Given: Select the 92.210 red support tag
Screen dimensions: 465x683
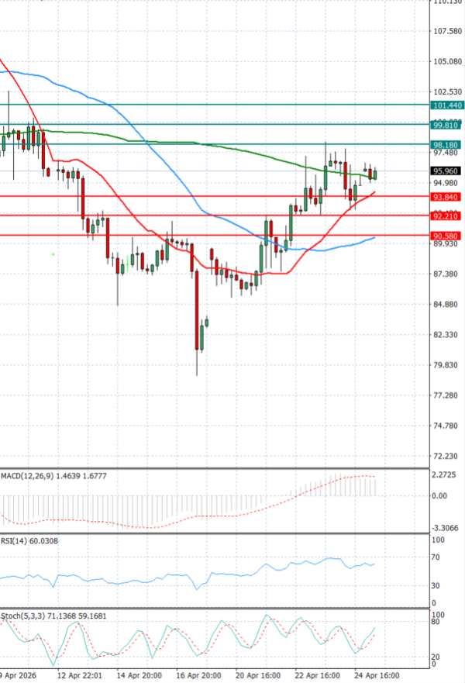Looking at the screenshot, I should click(x=447, y=216).
